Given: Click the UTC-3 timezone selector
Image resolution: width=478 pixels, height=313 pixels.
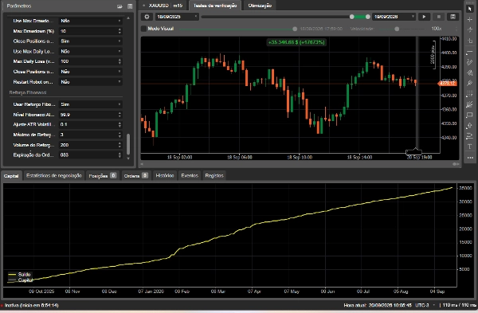Looking at the screenshot, I should coord(425,305).
